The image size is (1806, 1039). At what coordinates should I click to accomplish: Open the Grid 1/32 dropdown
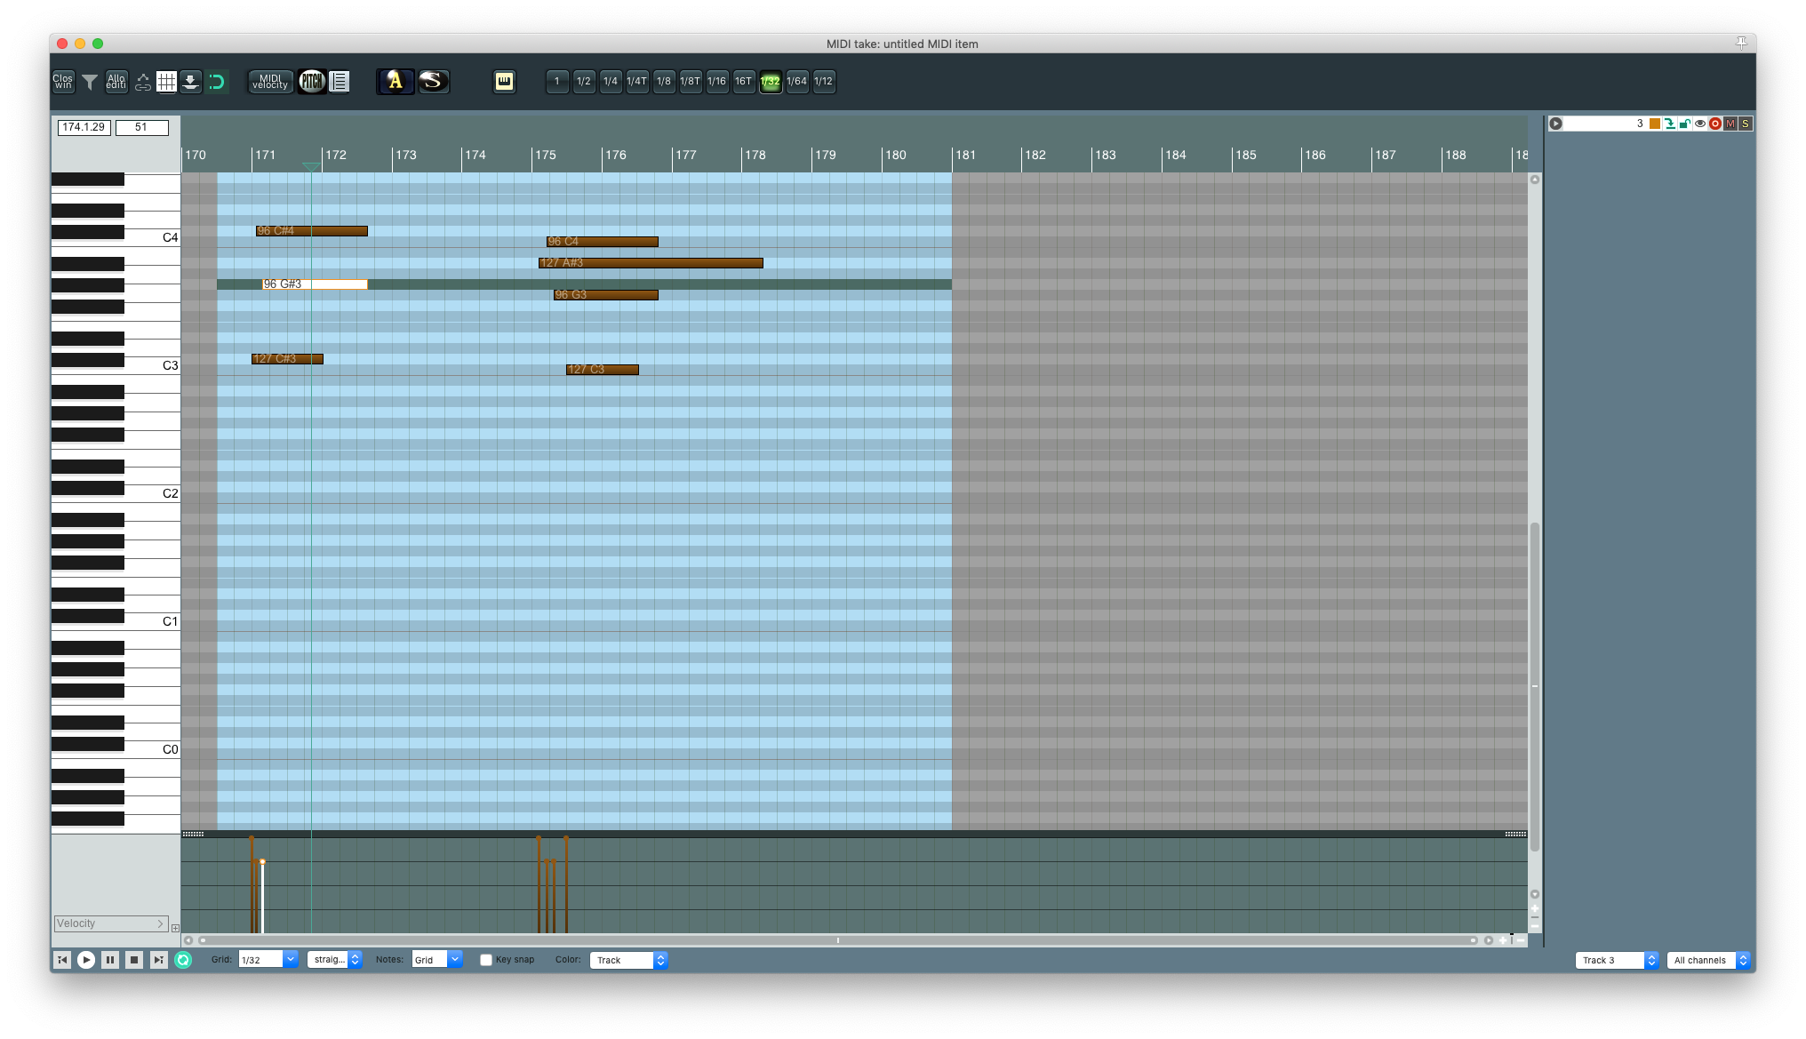(x=268, y=960)
